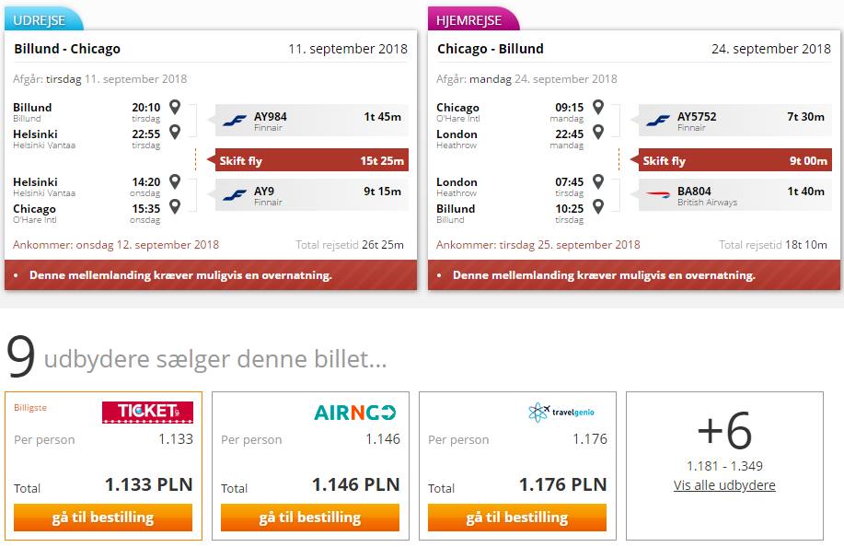Screen dimensions: 844x547
Task: Click the British Airways logo on BA804
Action: point(658,194)
